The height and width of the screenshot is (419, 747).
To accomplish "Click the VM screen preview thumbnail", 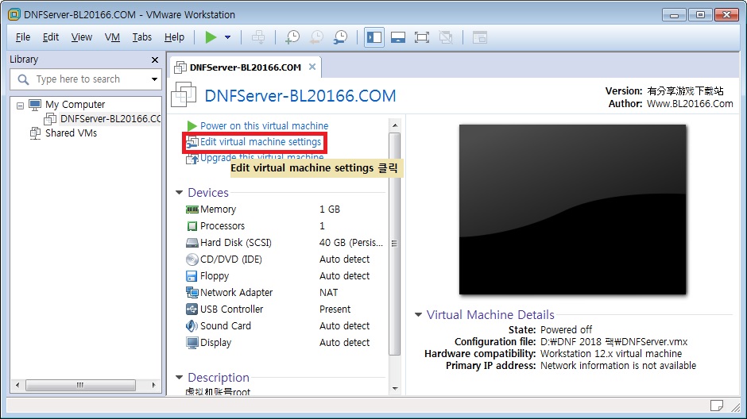I will (573, 209).
